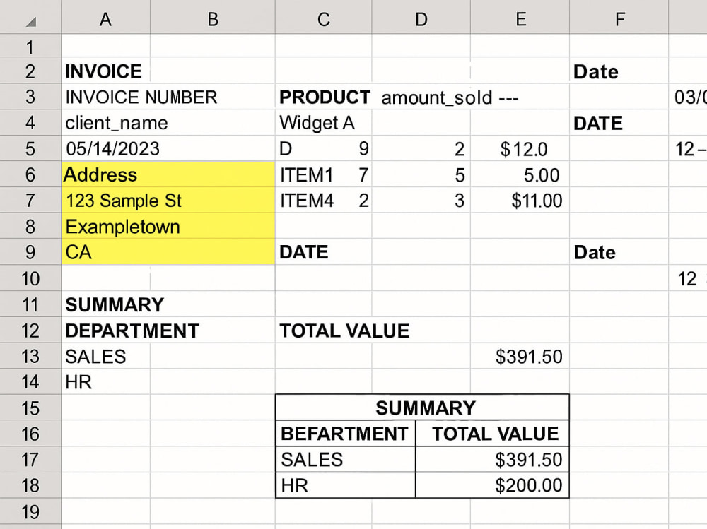The width and height of the screenshot is (707, 529).
Task: Select $391.50 in row 17
Action: pyautogui.click(x=492, y=459)
